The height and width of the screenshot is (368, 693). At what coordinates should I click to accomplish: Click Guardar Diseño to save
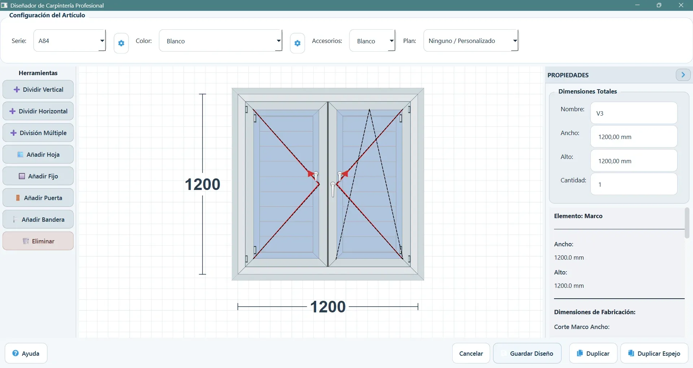point(527,353)
